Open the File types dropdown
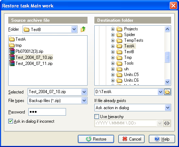The image size is (179, 147). coord(84,101)
